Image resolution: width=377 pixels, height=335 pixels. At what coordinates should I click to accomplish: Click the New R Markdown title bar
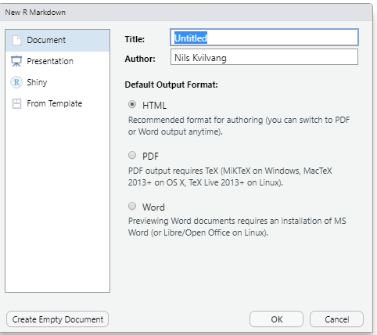tap(186, 13)
